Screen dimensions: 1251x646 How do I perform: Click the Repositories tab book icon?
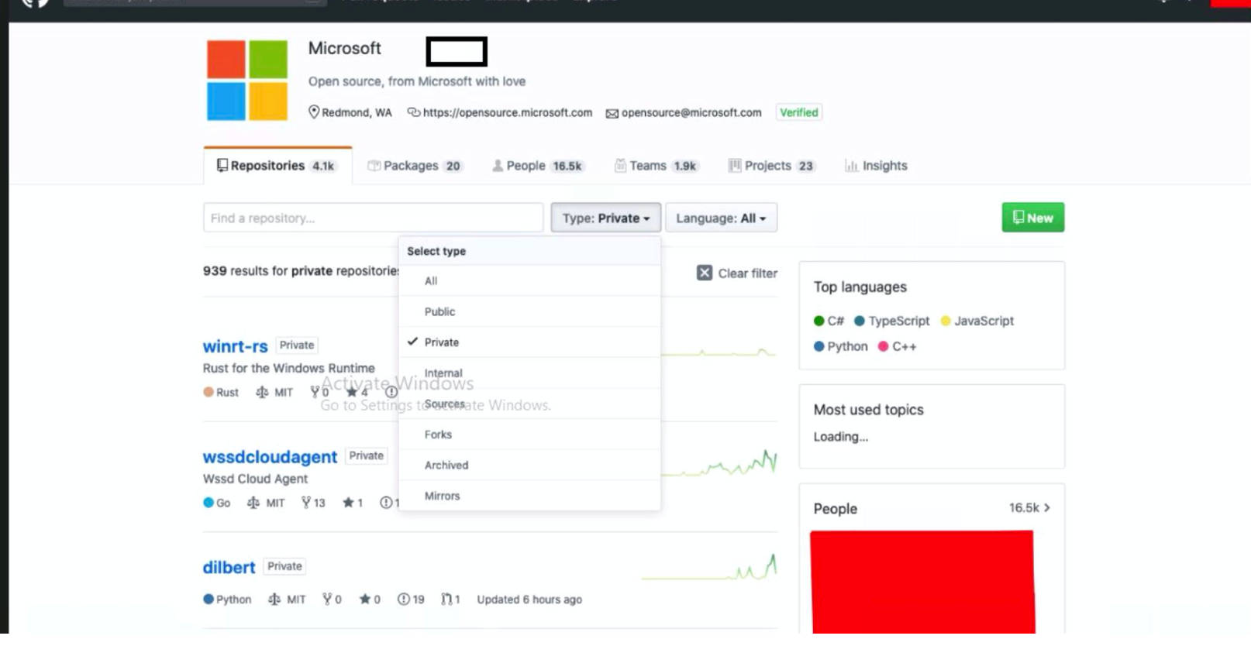[x=222, y=165]
